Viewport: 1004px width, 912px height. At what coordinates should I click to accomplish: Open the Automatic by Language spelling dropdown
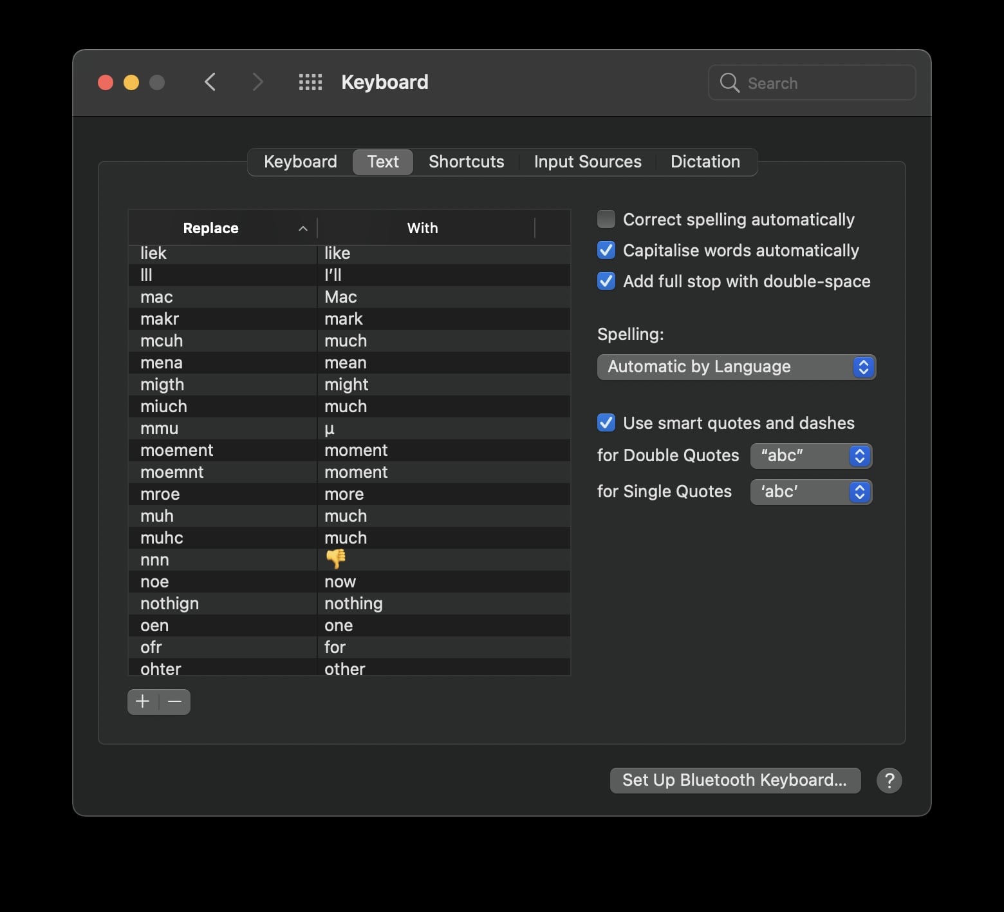coord(736,367)
